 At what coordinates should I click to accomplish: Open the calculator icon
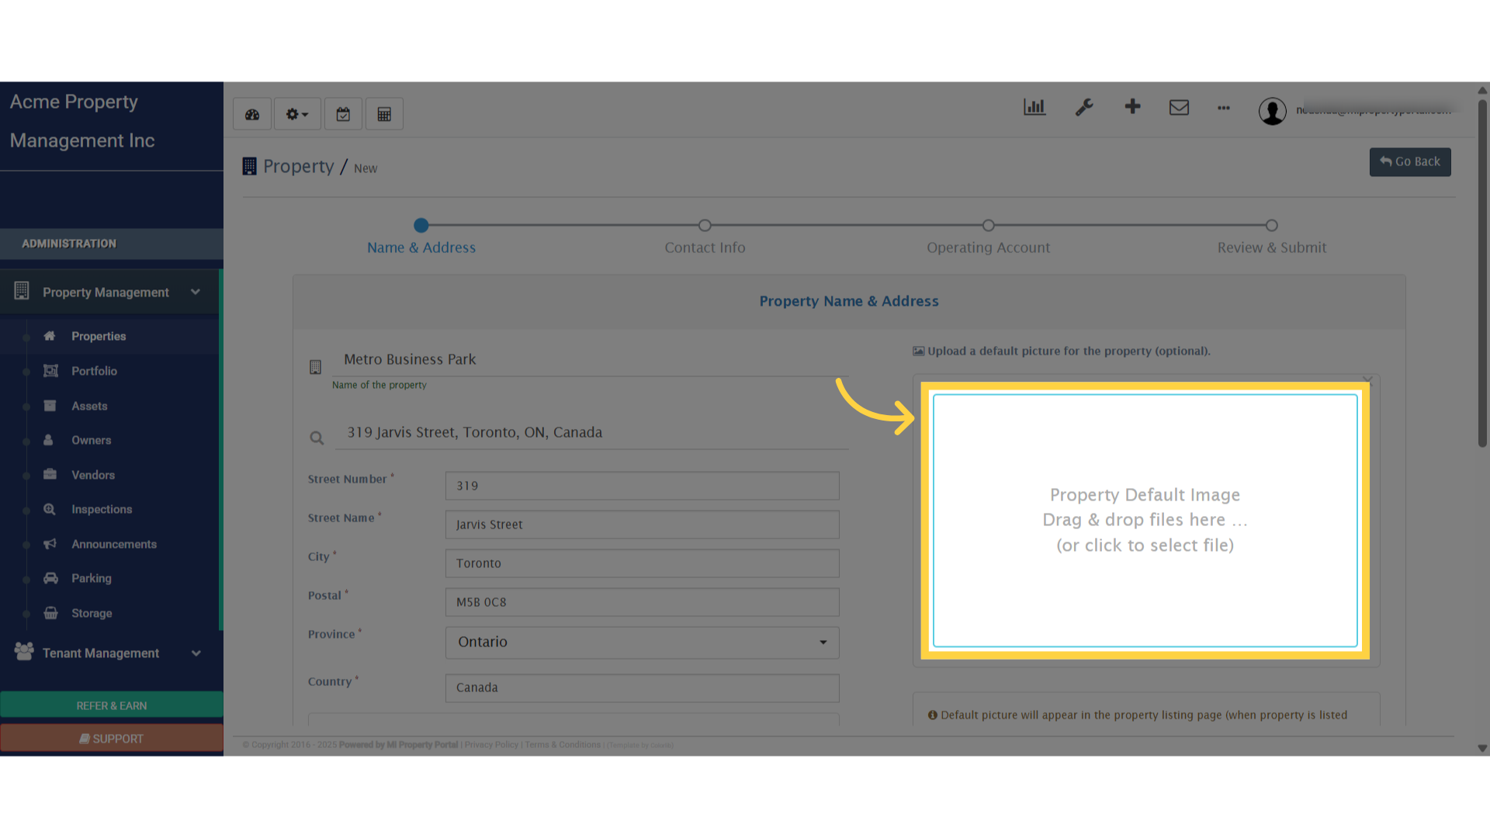[x=384, y=113]
